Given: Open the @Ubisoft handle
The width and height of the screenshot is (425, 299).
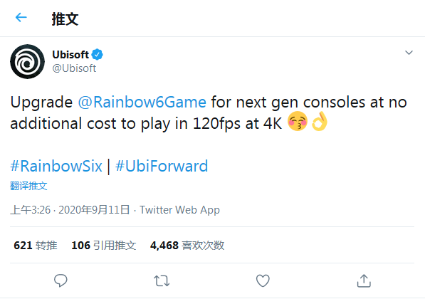Looking at the screenshot, I should coord(74,68).
